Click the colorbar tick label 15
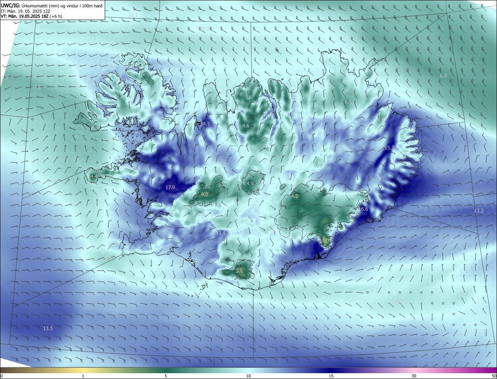This screenshot has width=497, height=379. [x=331, y=376]
